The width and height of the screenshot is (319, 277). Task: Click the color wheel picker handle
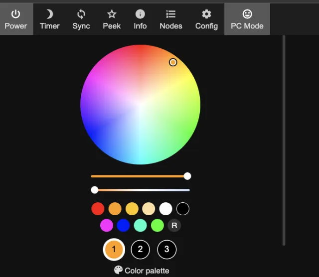pyautogui.click(x=173, y=62)
